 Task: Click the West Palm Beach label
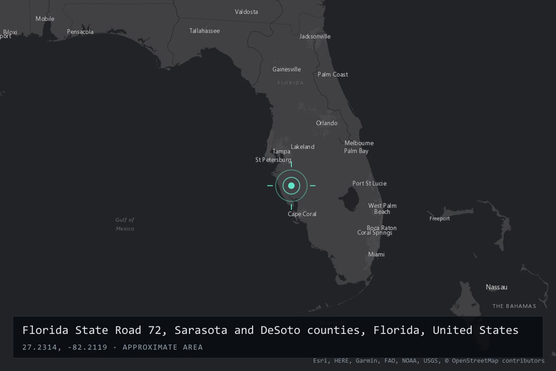coord(382,209)
